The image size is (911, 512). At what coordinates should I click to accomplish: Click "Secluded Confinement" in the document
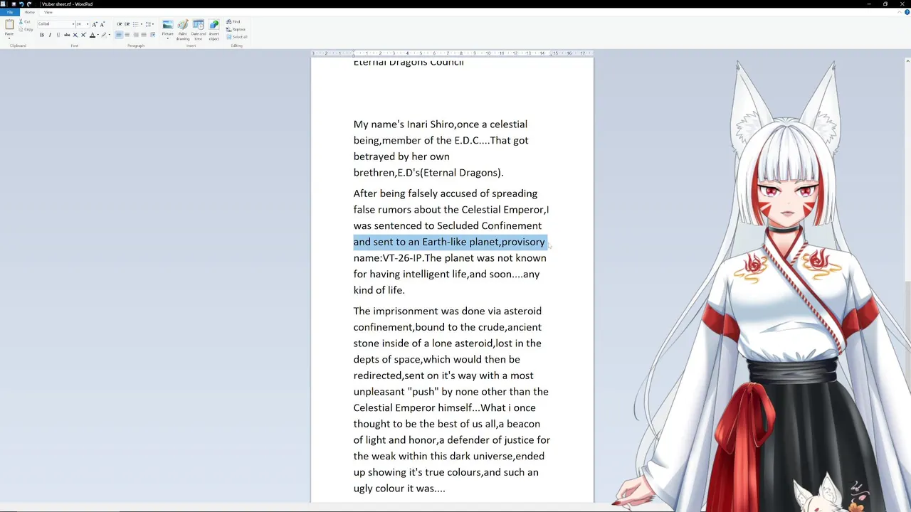click(489, 226)
